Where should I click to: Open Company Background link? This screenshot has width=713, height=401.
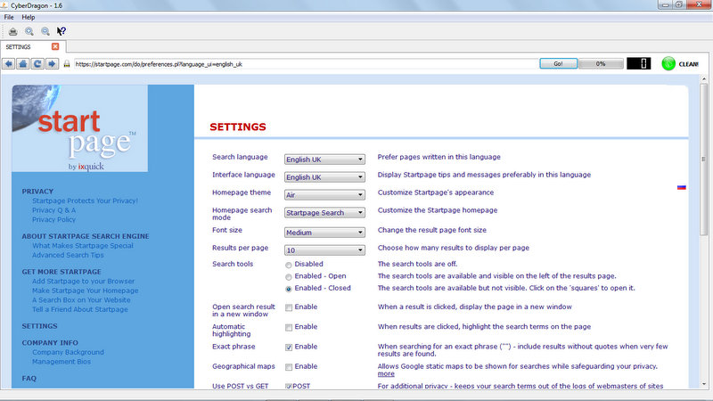(68, 352)
